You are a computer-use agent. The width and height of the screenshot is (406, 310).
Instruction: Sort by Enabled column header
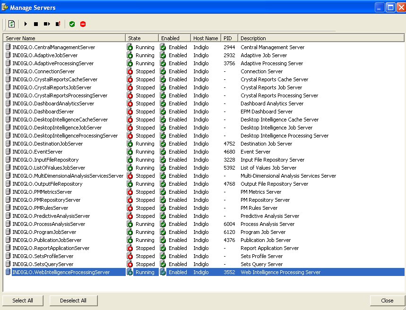pyautogui.click(x=174, y=38)
